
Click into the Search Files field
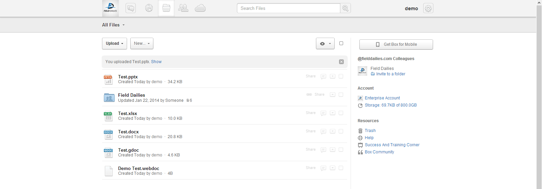coord(288,8)
